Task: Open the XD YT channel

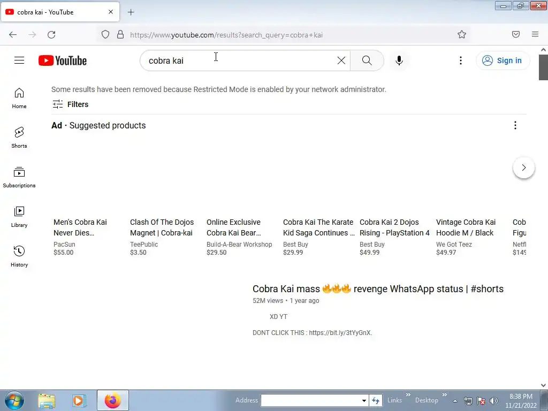Action: click(278, 317)
